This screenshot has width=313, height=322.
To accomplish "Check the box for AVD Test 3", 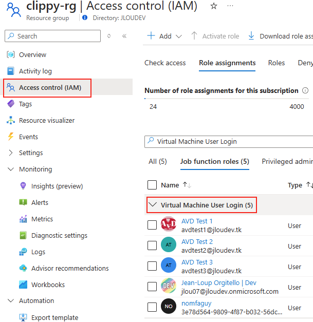I will [x=152, y=266].
